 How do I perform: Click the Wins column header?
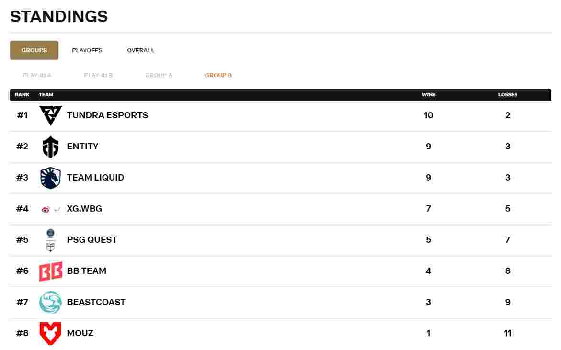(x=428, y=94)
